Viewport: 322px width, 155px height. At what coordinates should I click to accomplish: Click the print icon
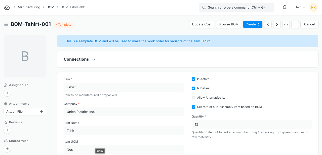coord(286,24)
